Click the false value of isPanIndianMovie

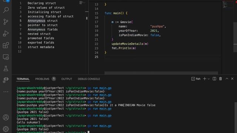click(x=155, y=35)
